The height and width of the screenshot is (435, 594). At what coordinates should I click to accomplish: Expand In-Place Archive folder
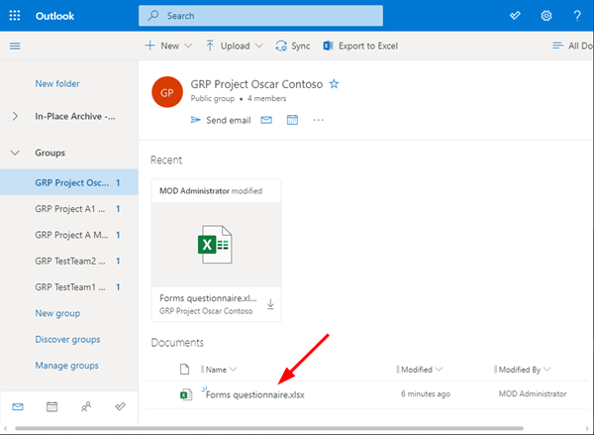[x=15, y=116]
